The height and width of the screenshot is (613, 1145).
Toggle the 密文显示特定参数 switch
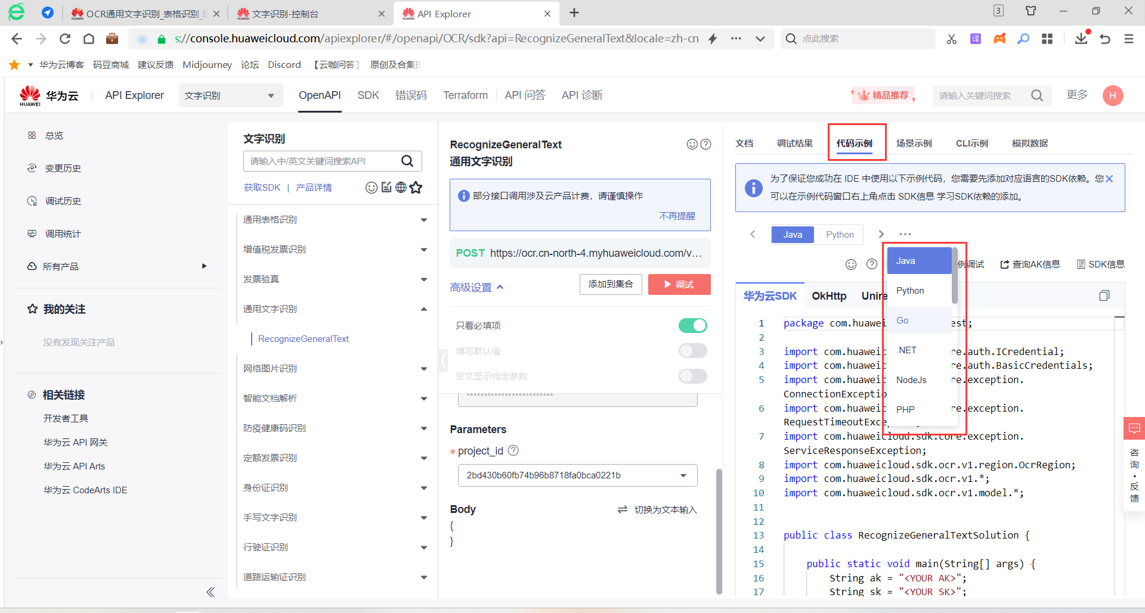(693, 376)
